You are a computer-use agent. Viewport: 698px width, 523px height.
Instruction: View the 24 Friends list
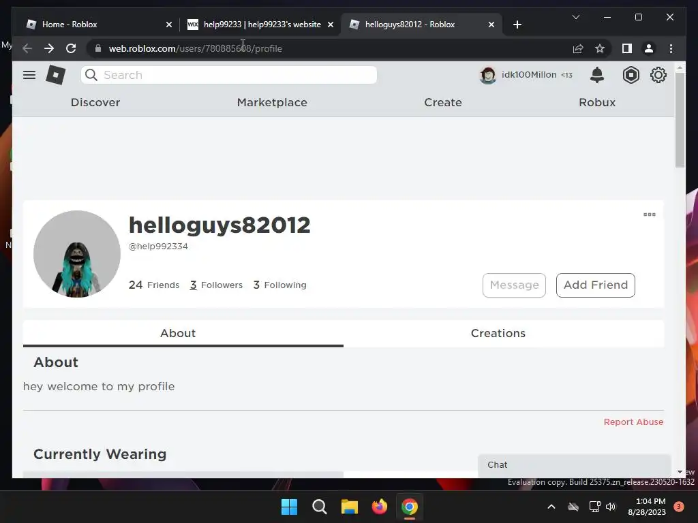[154, 285]
